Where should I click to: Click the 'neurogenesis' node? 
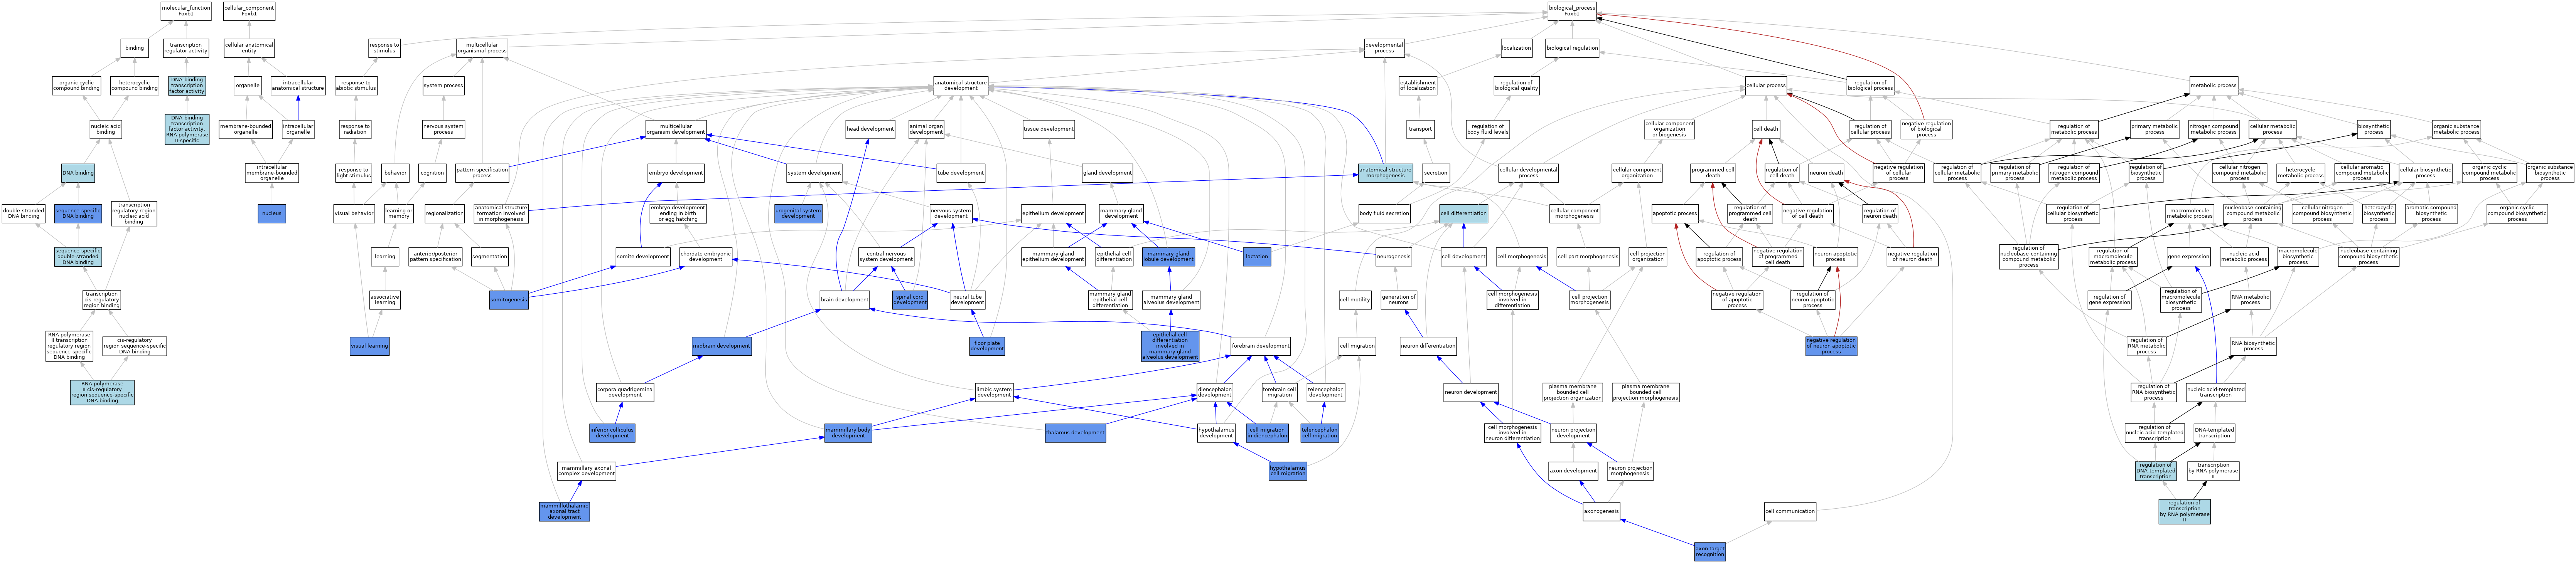[1394, 257]
